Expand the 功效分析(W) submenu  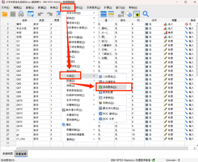click(79, 13)
